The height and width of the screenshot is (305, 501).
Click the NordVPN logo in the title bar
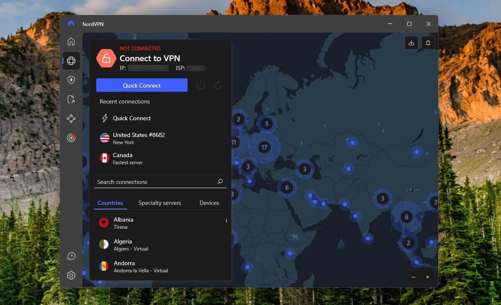tap(71, 24)
